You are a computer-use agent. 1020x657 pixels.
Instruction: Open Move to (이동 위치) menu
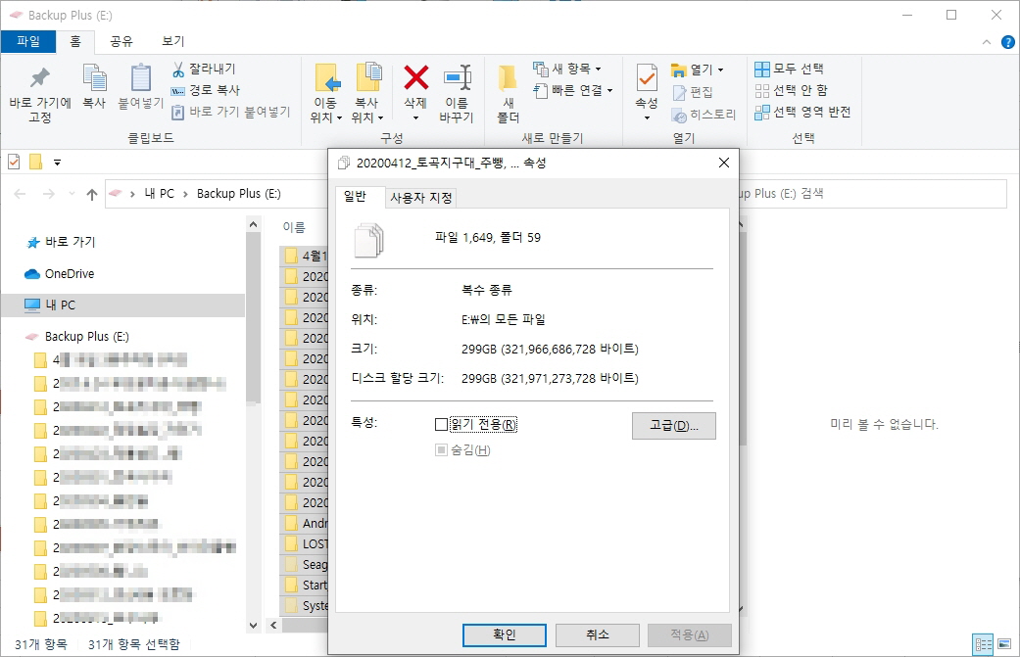[x=326, y=94]
